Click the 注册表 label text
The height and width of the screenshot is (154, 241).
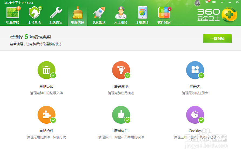[195, 87]
